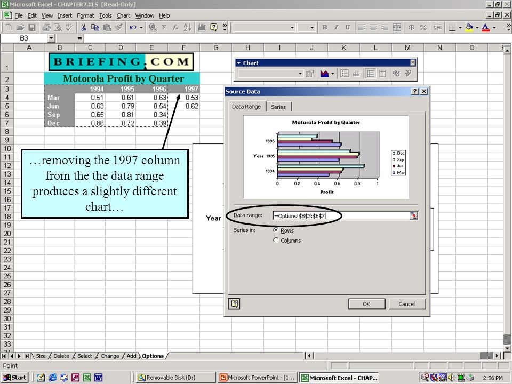The image size is (512, 384).
Task: Click Format Object icon in Chart toolbar
Action: (309, 74)
